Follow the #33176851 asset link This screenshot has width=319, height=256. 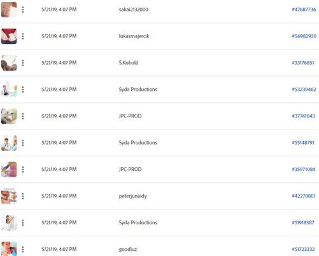click(303, 63)
